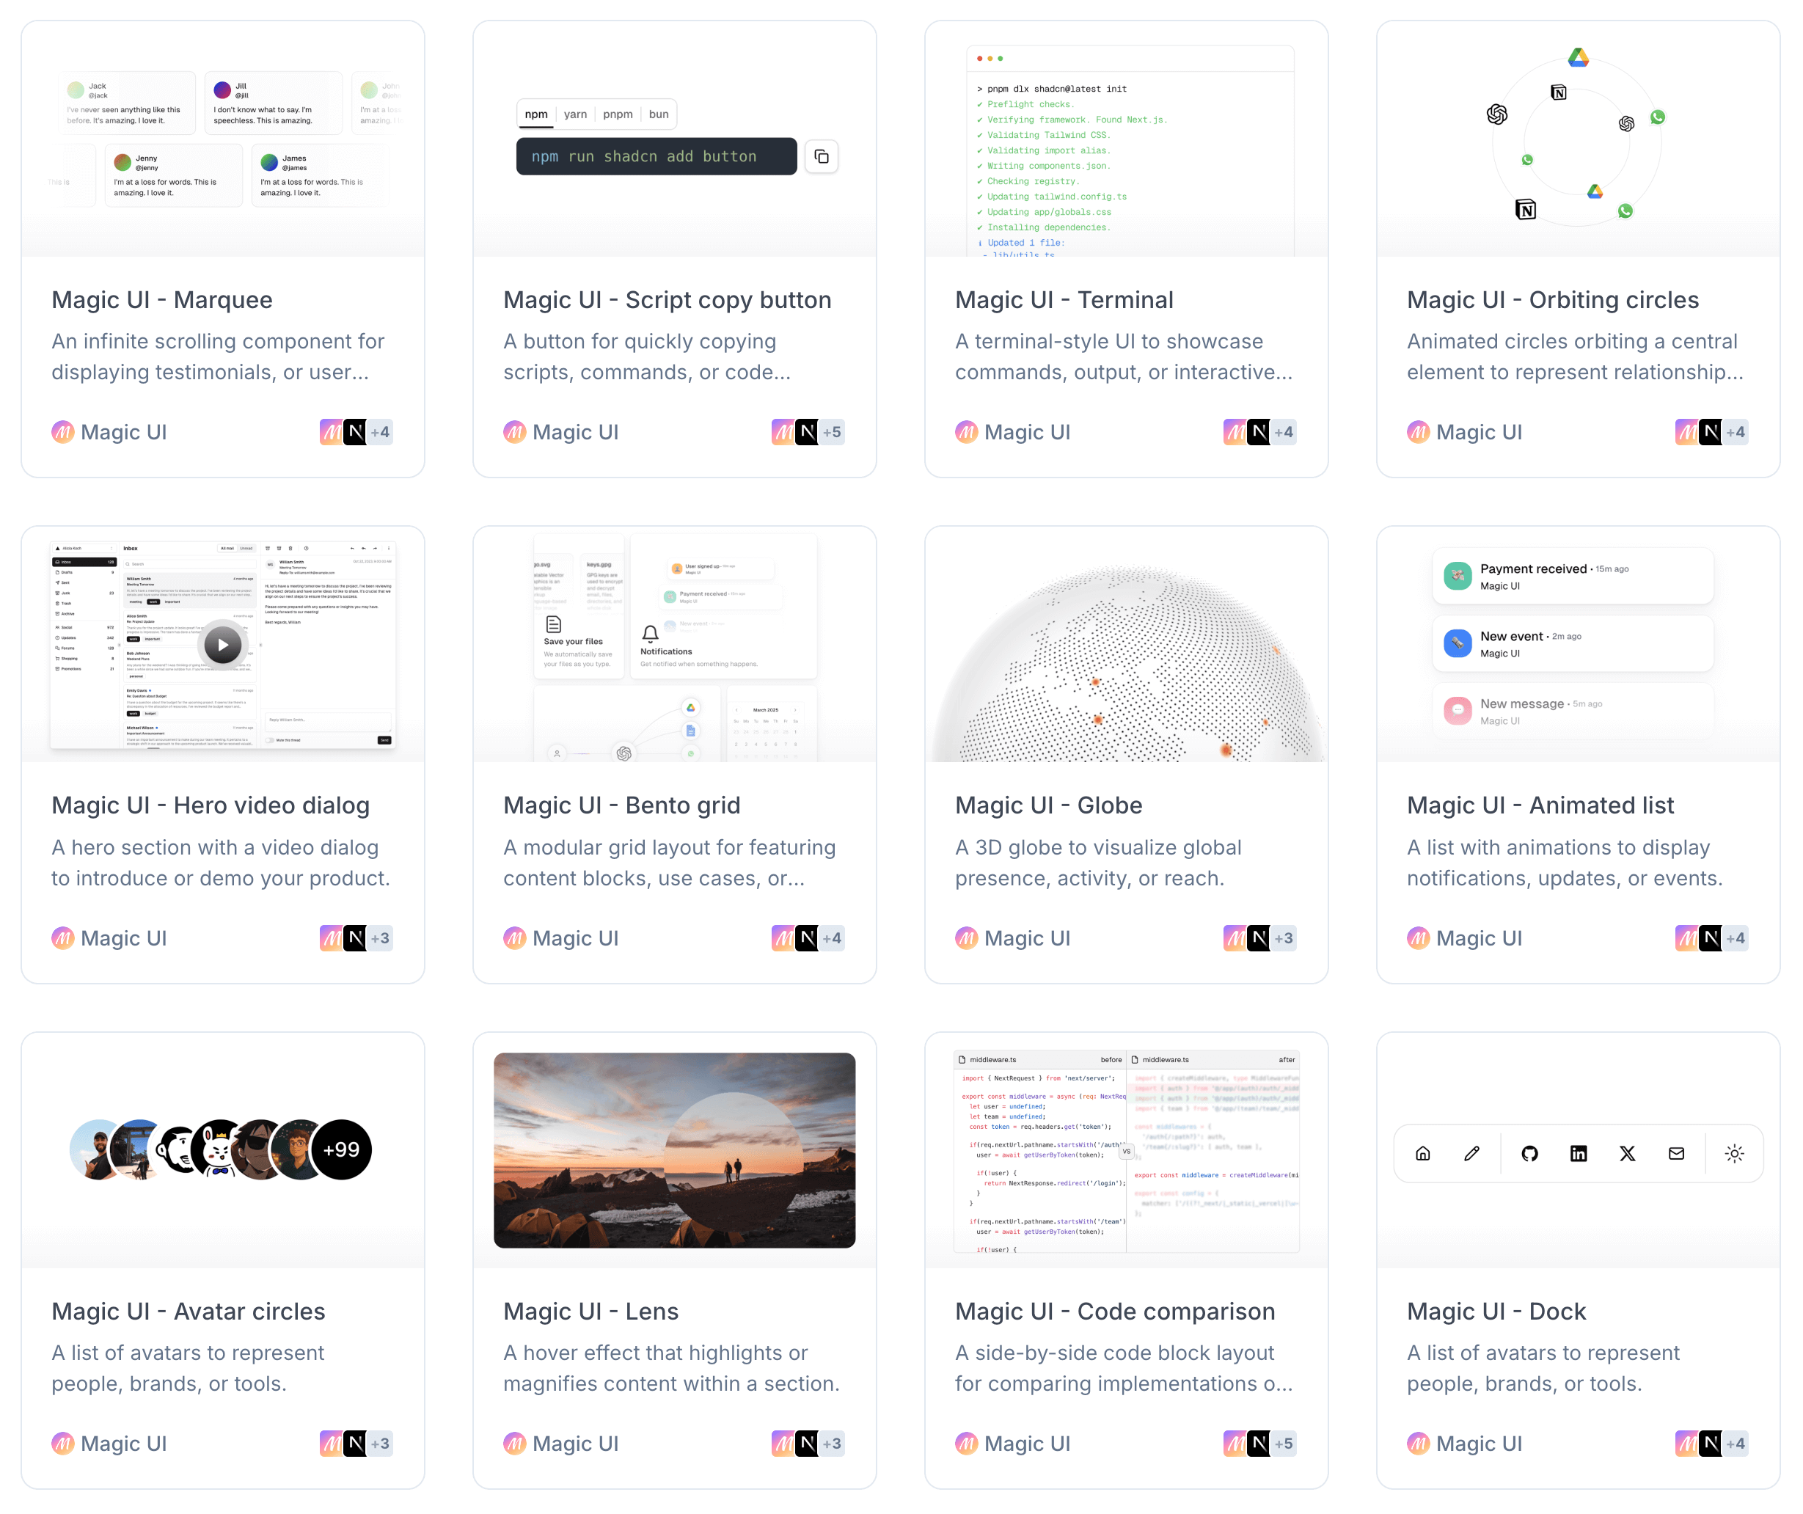Click Magic UI author on Animated list card

tap(1464, 937)
